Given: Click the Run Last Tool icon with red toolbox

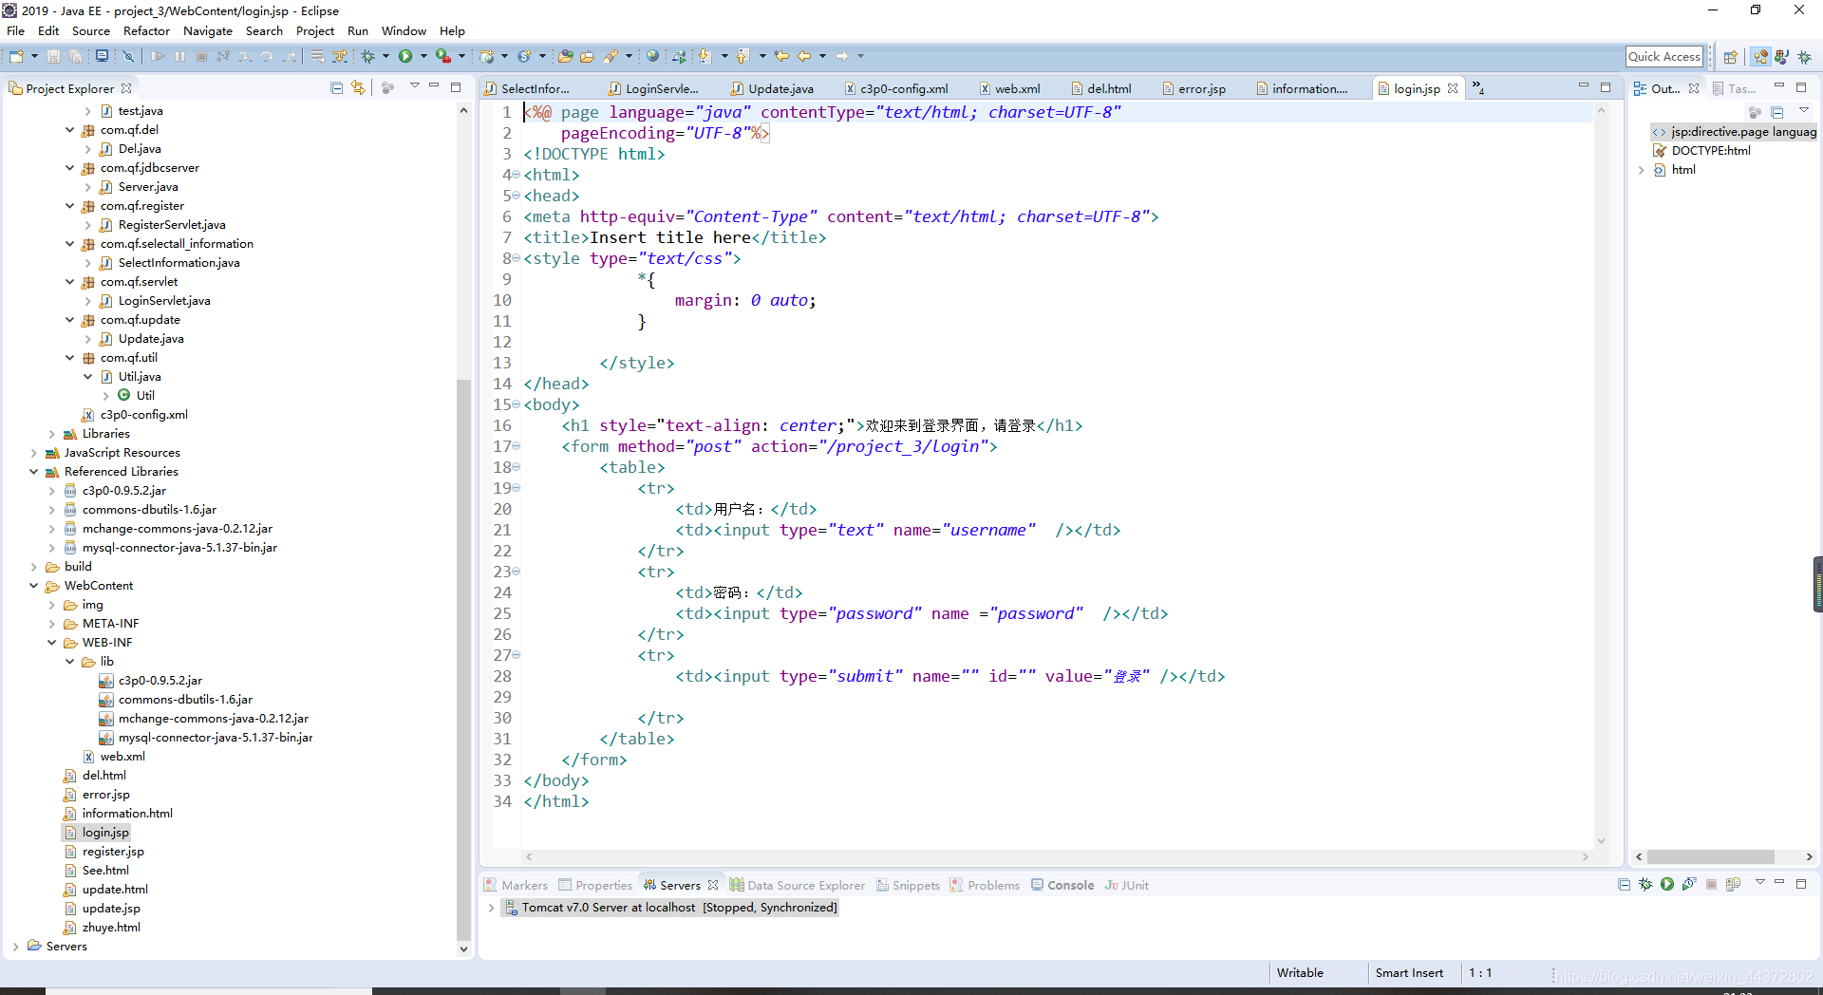Looking at the screenshot, I should [442, 56].
